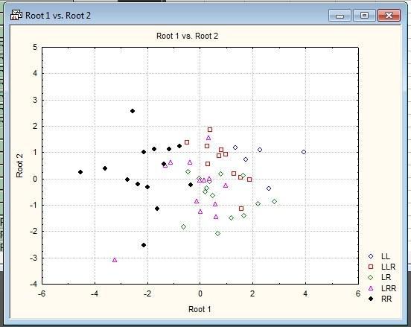Select the LRR outlier triangle near y=-3
The height and width of the screenshot is (327, 411).
click(115, 260)
